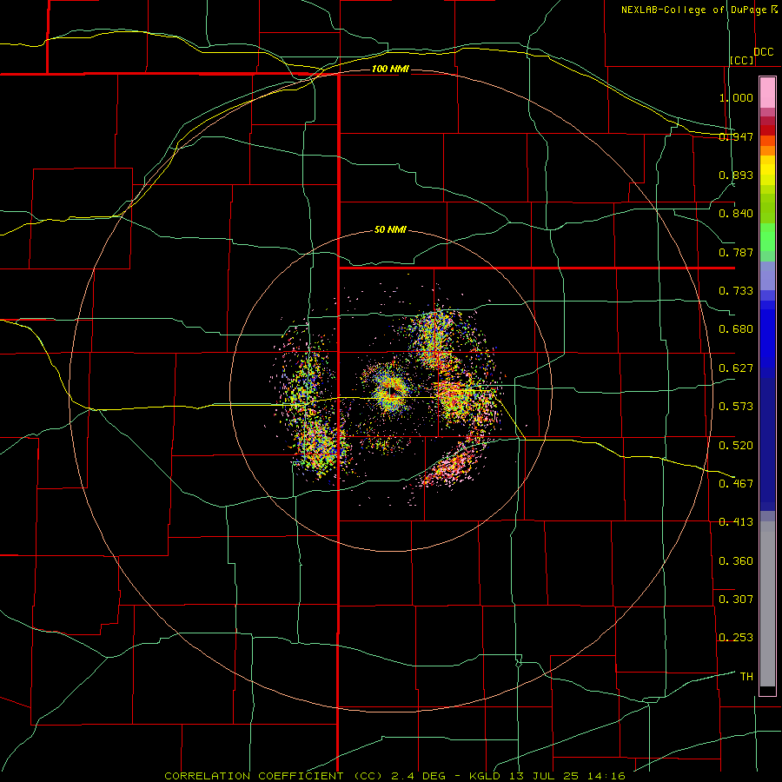Click the 0.947 scale value
Image resolution: width=782 pixels, height=782 pixels.
[736, 136]
